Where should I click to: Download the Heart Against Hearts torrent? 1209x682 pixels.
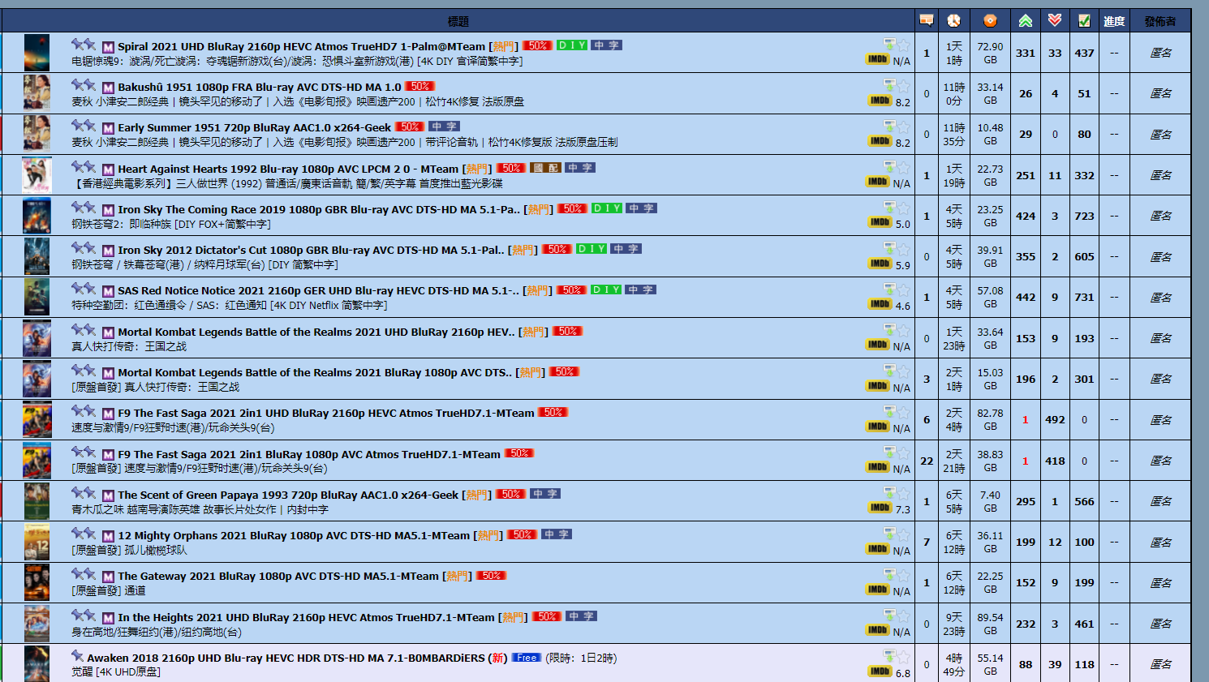pos(889,166)
